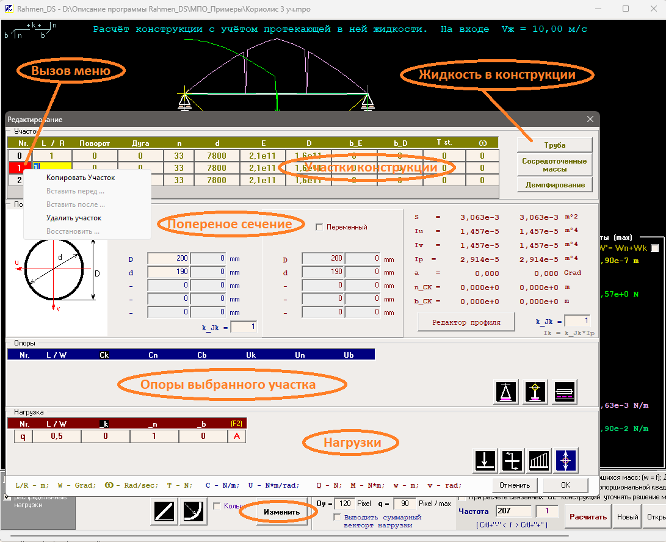Choose Удалить участок from context menu

click(x=74, y=218)
